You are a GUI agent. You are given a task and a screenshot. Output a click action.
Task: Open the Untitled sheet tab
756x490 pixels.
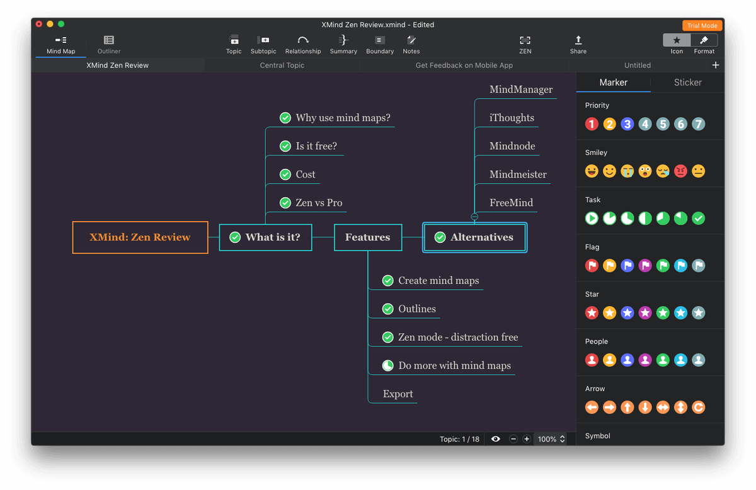pos(638,65)
